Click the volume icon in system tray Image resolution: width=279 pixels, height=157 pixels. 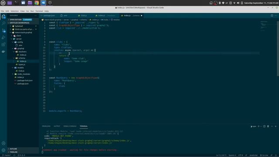[238, 3]
